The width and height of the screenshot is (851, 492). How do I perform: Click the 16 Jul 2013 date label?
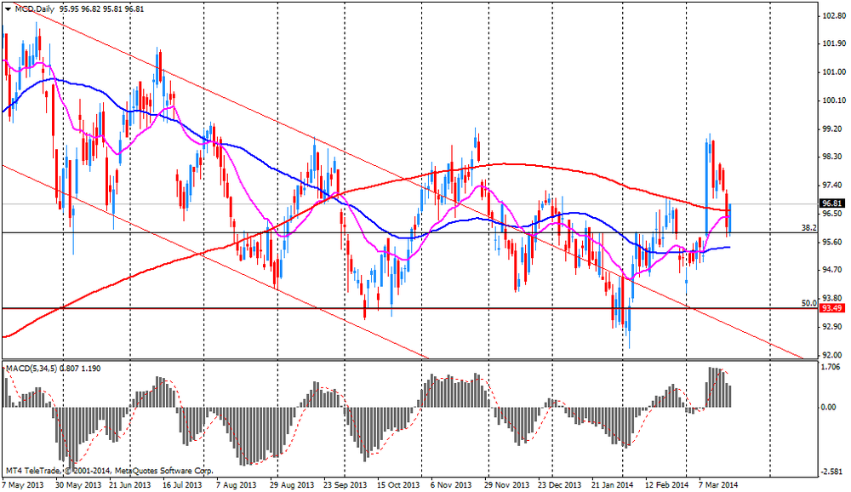point(182,484)
